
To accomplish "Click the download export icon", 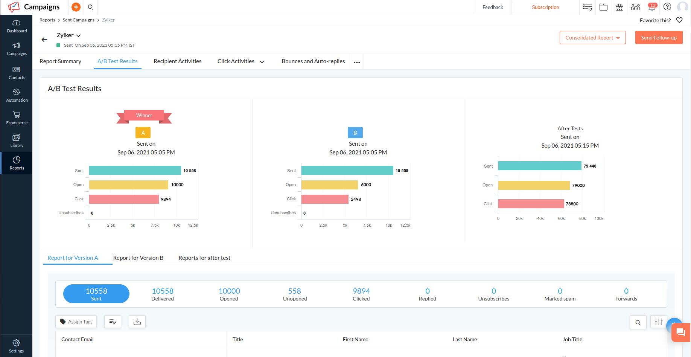I will coord(137,322).
